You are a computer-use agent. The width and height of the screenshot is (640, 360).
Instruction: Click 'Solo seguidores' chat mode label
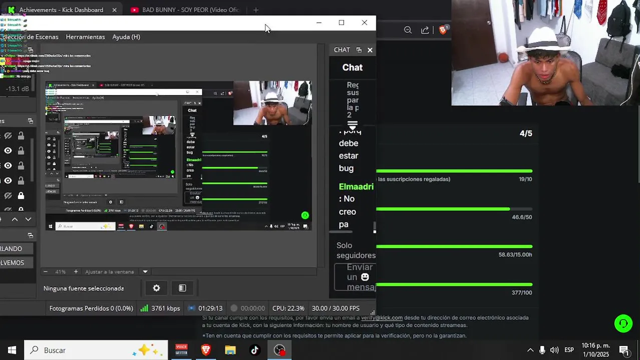click(356, 250)
